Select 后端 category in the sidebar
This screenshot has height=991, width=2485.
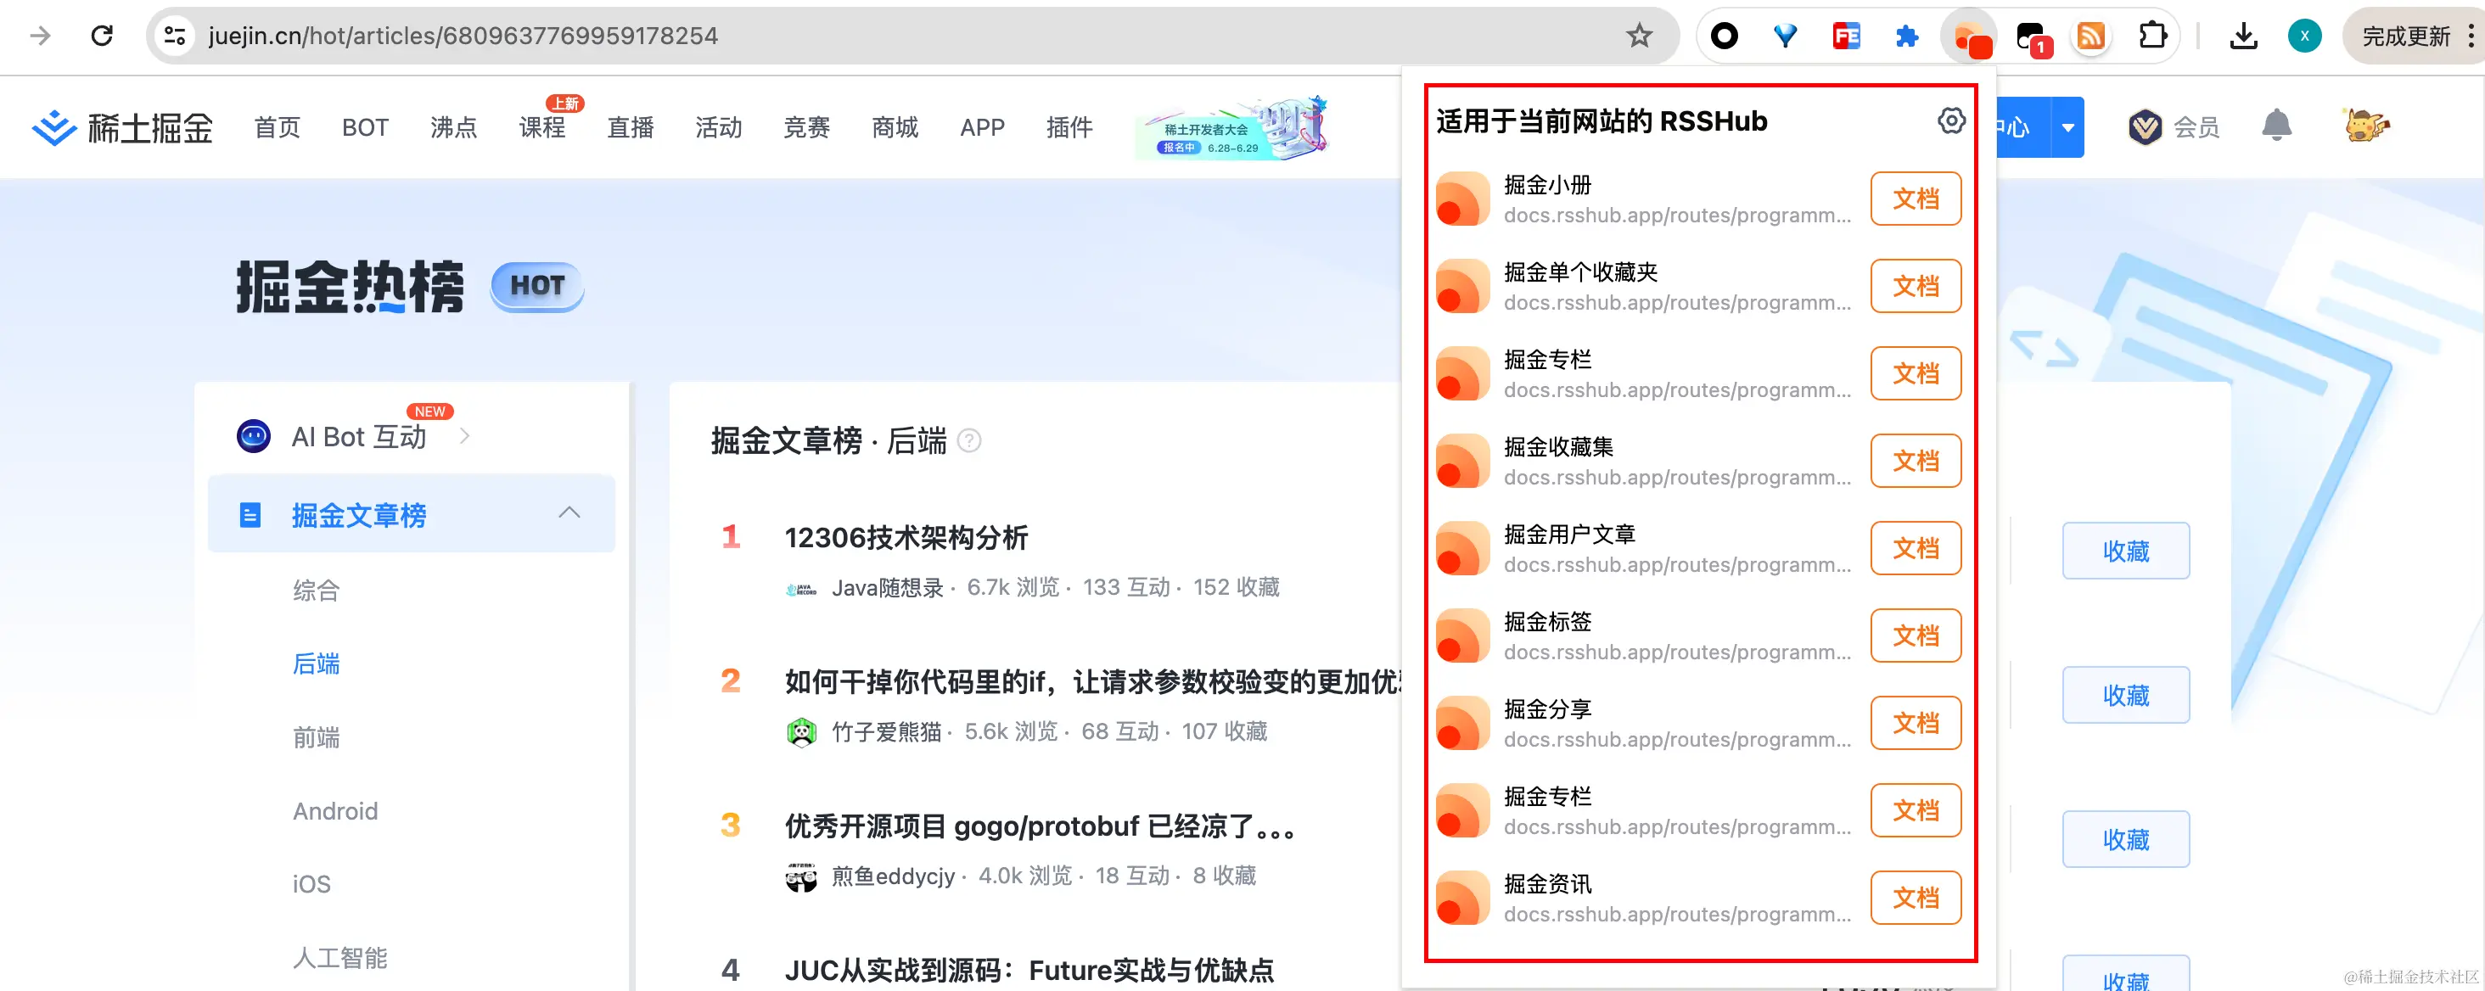(x=317, y=663)
